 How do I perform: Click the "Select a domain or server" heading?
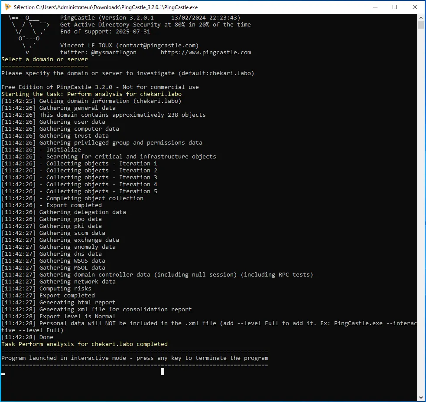coord(44,59)
